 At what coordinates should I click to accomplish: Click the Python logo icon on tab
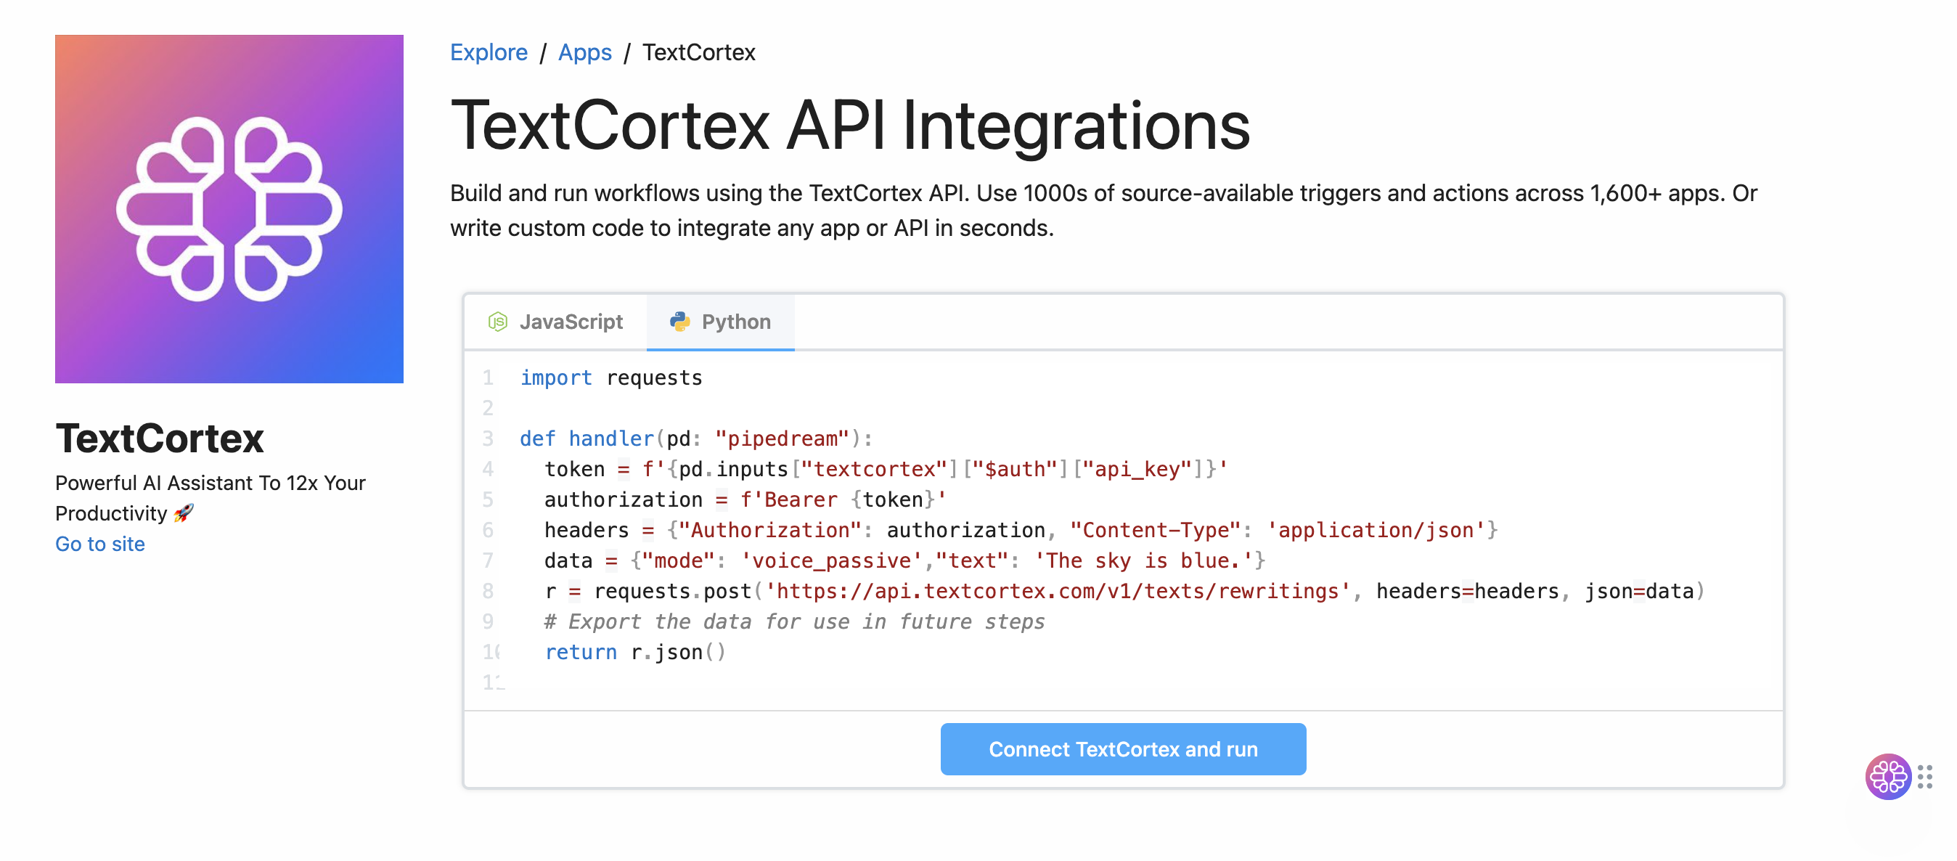pyautogui.click(x=680, y=322)
